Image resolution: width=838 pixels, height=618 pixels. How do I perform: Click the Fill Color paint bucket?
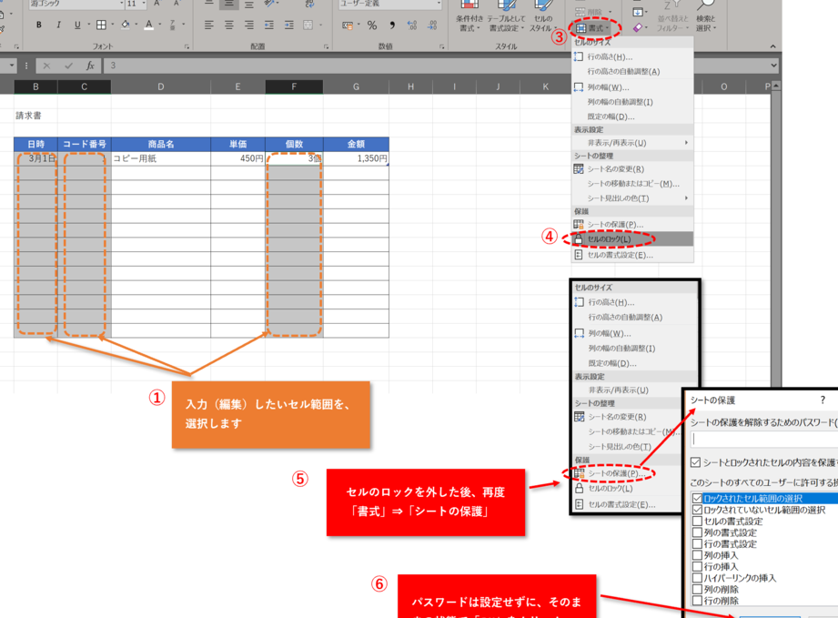point(125,25)
